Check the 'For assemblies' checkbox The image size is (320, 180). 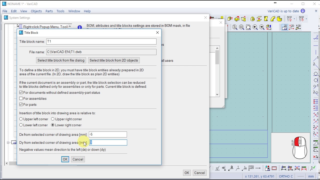tap(21, 98)
